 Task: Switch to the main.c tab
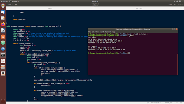tap(50, 8)
